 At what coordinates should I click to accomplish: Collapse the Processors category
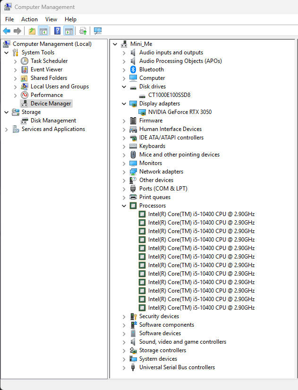[x=124, y=206]
